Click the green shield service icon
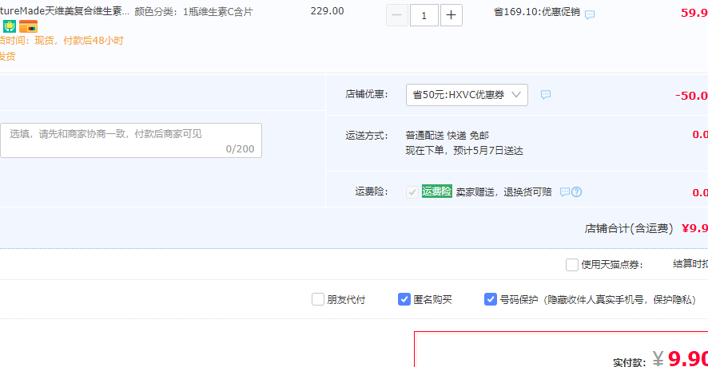This screenshot has height=367, width=708. point(9,26)
